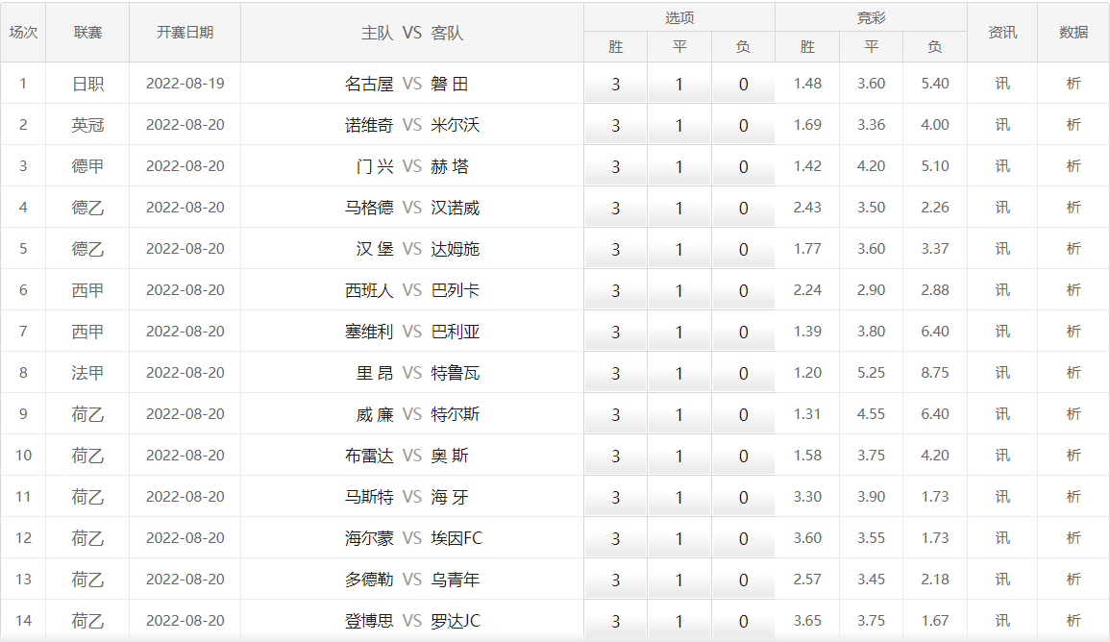Open 析 link for match 14
The height and width of the screenshot is (642, 1110).
point(1073,621)
